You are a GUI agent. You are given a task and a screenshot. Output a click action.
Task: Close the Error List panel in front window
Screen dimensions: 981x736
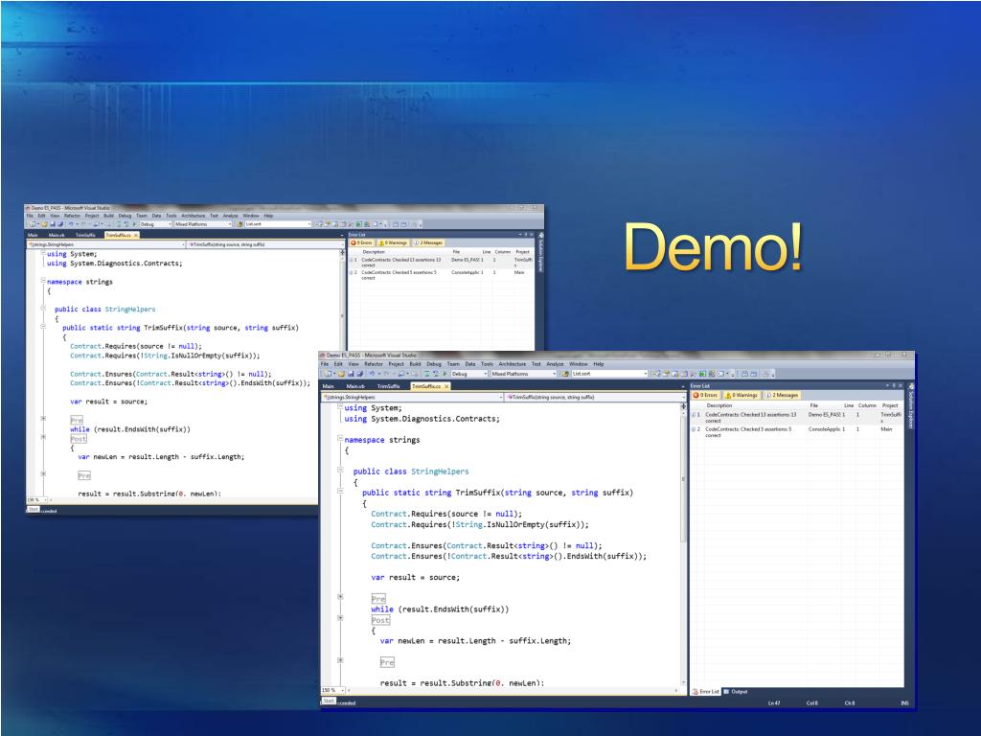(900, 385)
